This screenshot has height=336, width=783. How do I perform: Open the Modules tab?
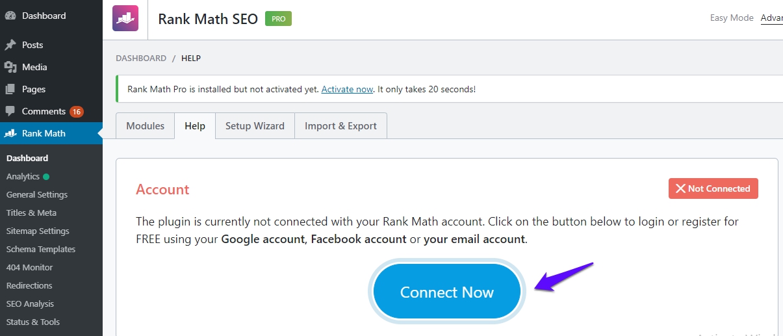145,126
